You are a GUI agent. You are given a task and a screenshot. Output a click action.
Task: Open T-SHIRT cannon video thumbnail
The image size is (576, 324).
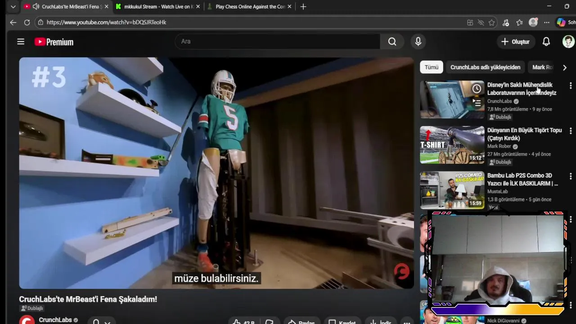pyautogui.click(x=452, y=144)
